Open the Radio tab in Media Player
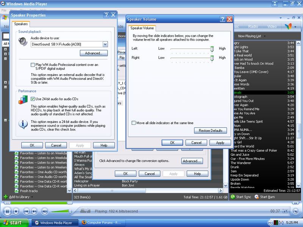 pyautogui.click(x=253, y=26)
